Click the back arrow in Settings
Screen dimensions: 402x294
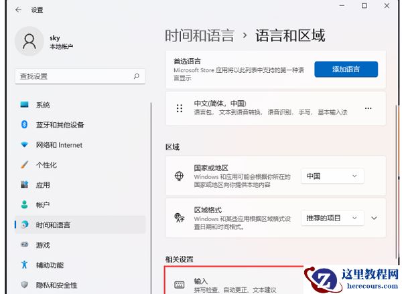(18, 10)
